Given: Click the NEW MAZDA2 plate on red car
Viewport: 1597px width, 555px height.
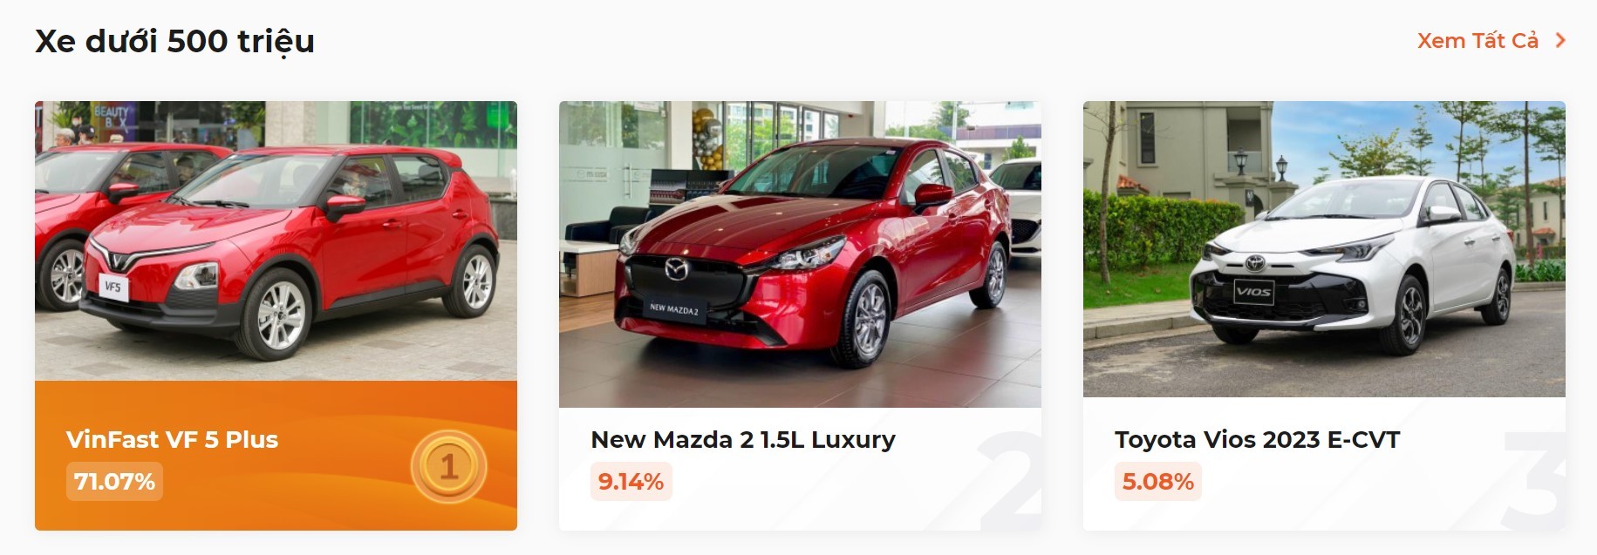Looking at the screenshot, I should (673, 308).
